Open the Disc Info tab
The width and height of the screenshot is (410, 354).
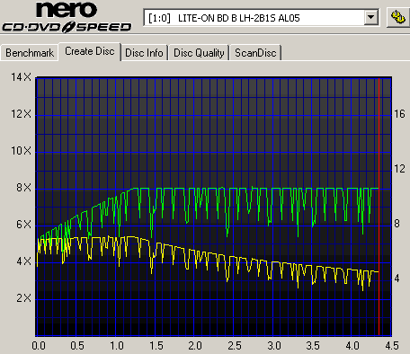click(144, 53)
